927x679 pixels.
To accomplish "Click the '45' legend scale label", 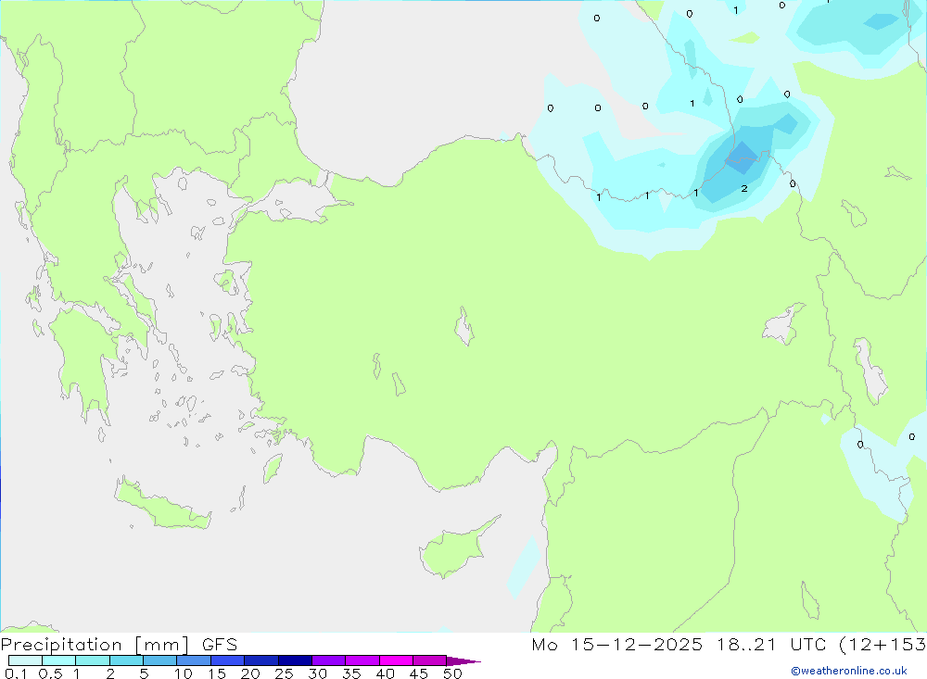I will (419, 673).
